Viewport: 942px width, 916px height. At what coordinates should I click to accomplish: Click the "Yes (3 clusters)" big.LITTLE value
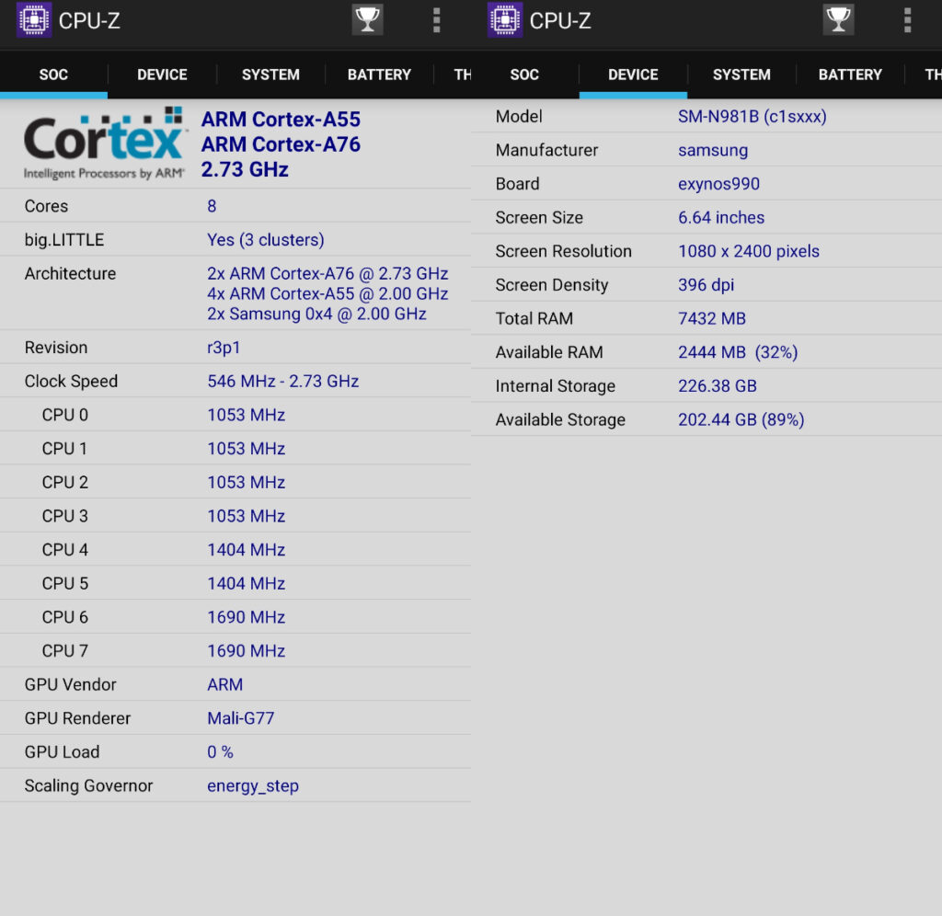click(266, 240)
